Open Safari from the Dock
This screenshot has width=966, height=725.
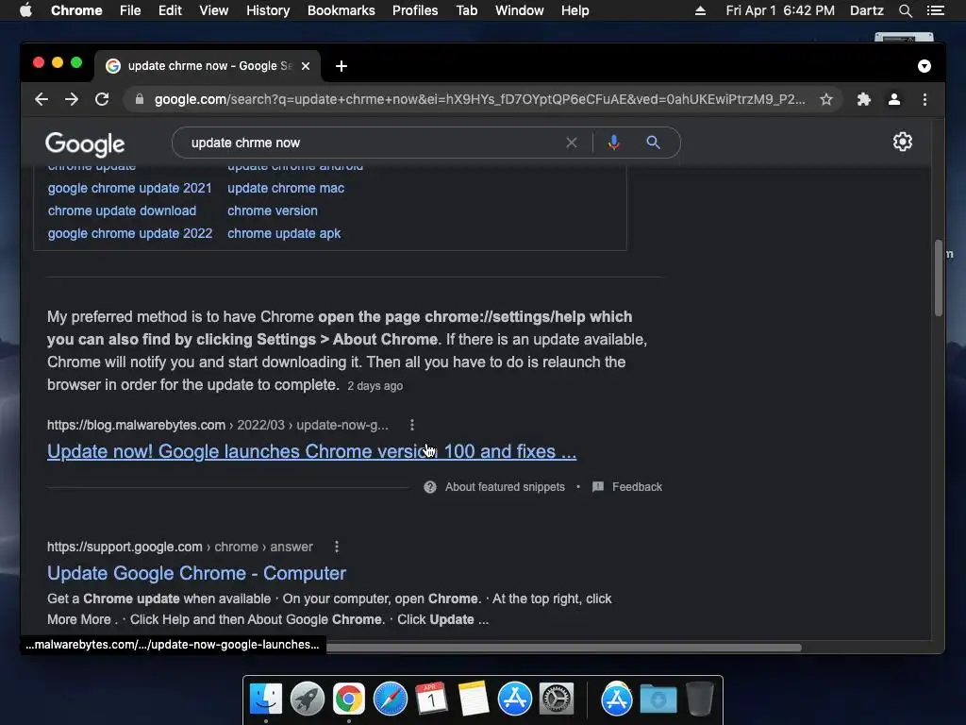tap(391, 700)
